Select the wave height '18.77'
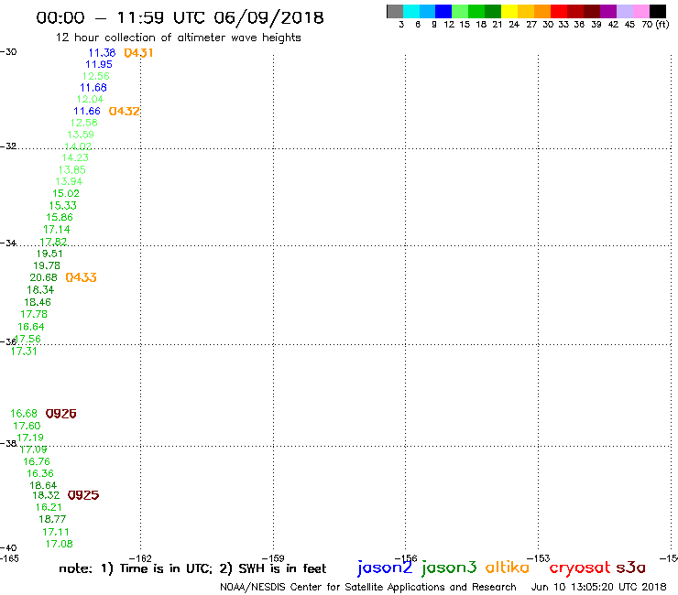The width and height of the screenshot is (678, 595). pyautogui.click(x=52, y=519)
